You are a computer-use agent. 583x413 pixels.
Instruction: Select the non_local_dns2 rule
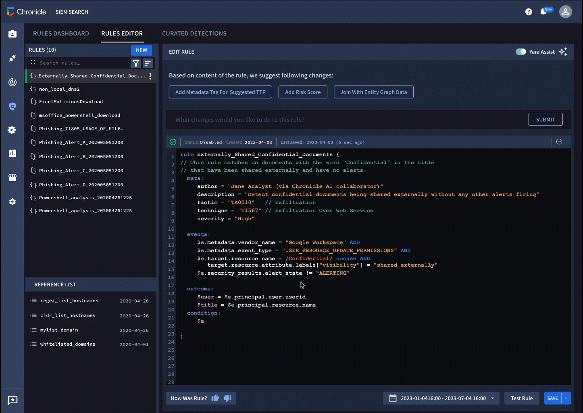pos(91,89)
